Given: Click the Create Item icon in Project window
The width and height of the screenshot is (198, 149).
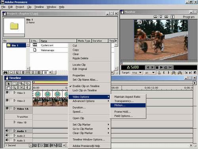Looking at the screenshot, I should coord(17,72).
